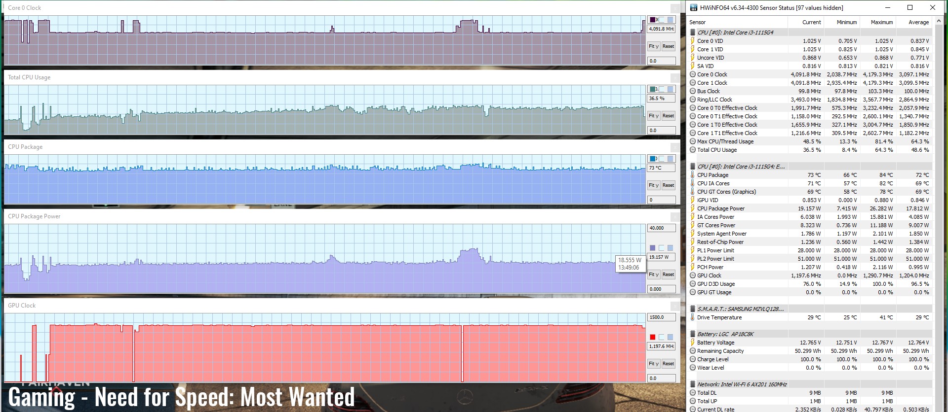
Task: Click the Average column header
Action: 918,22
